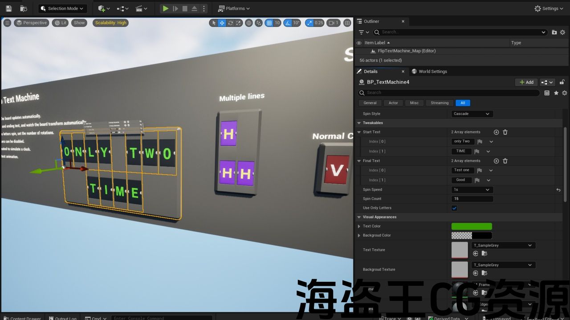Viewport: 570px width, 320px height.
Task: Delete all Final Text array elements
Action: [x=505, y=161]
